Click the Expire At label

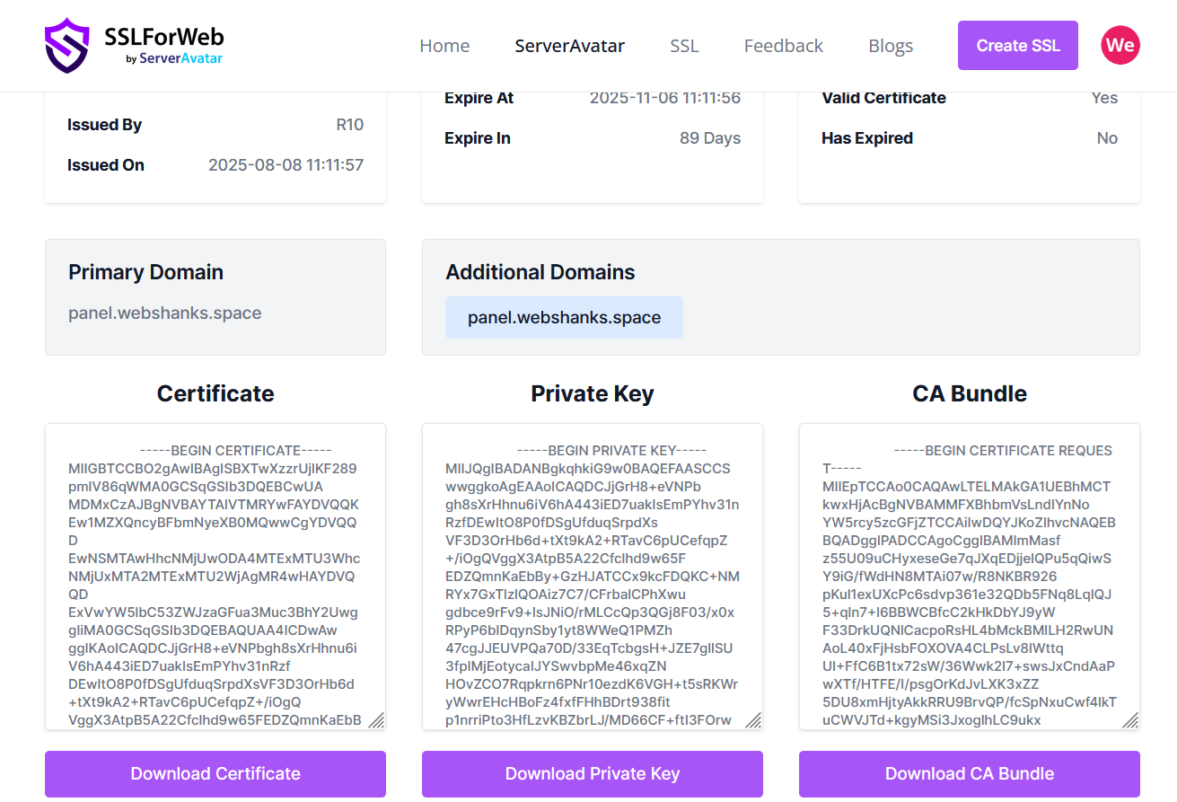(479, 98)
